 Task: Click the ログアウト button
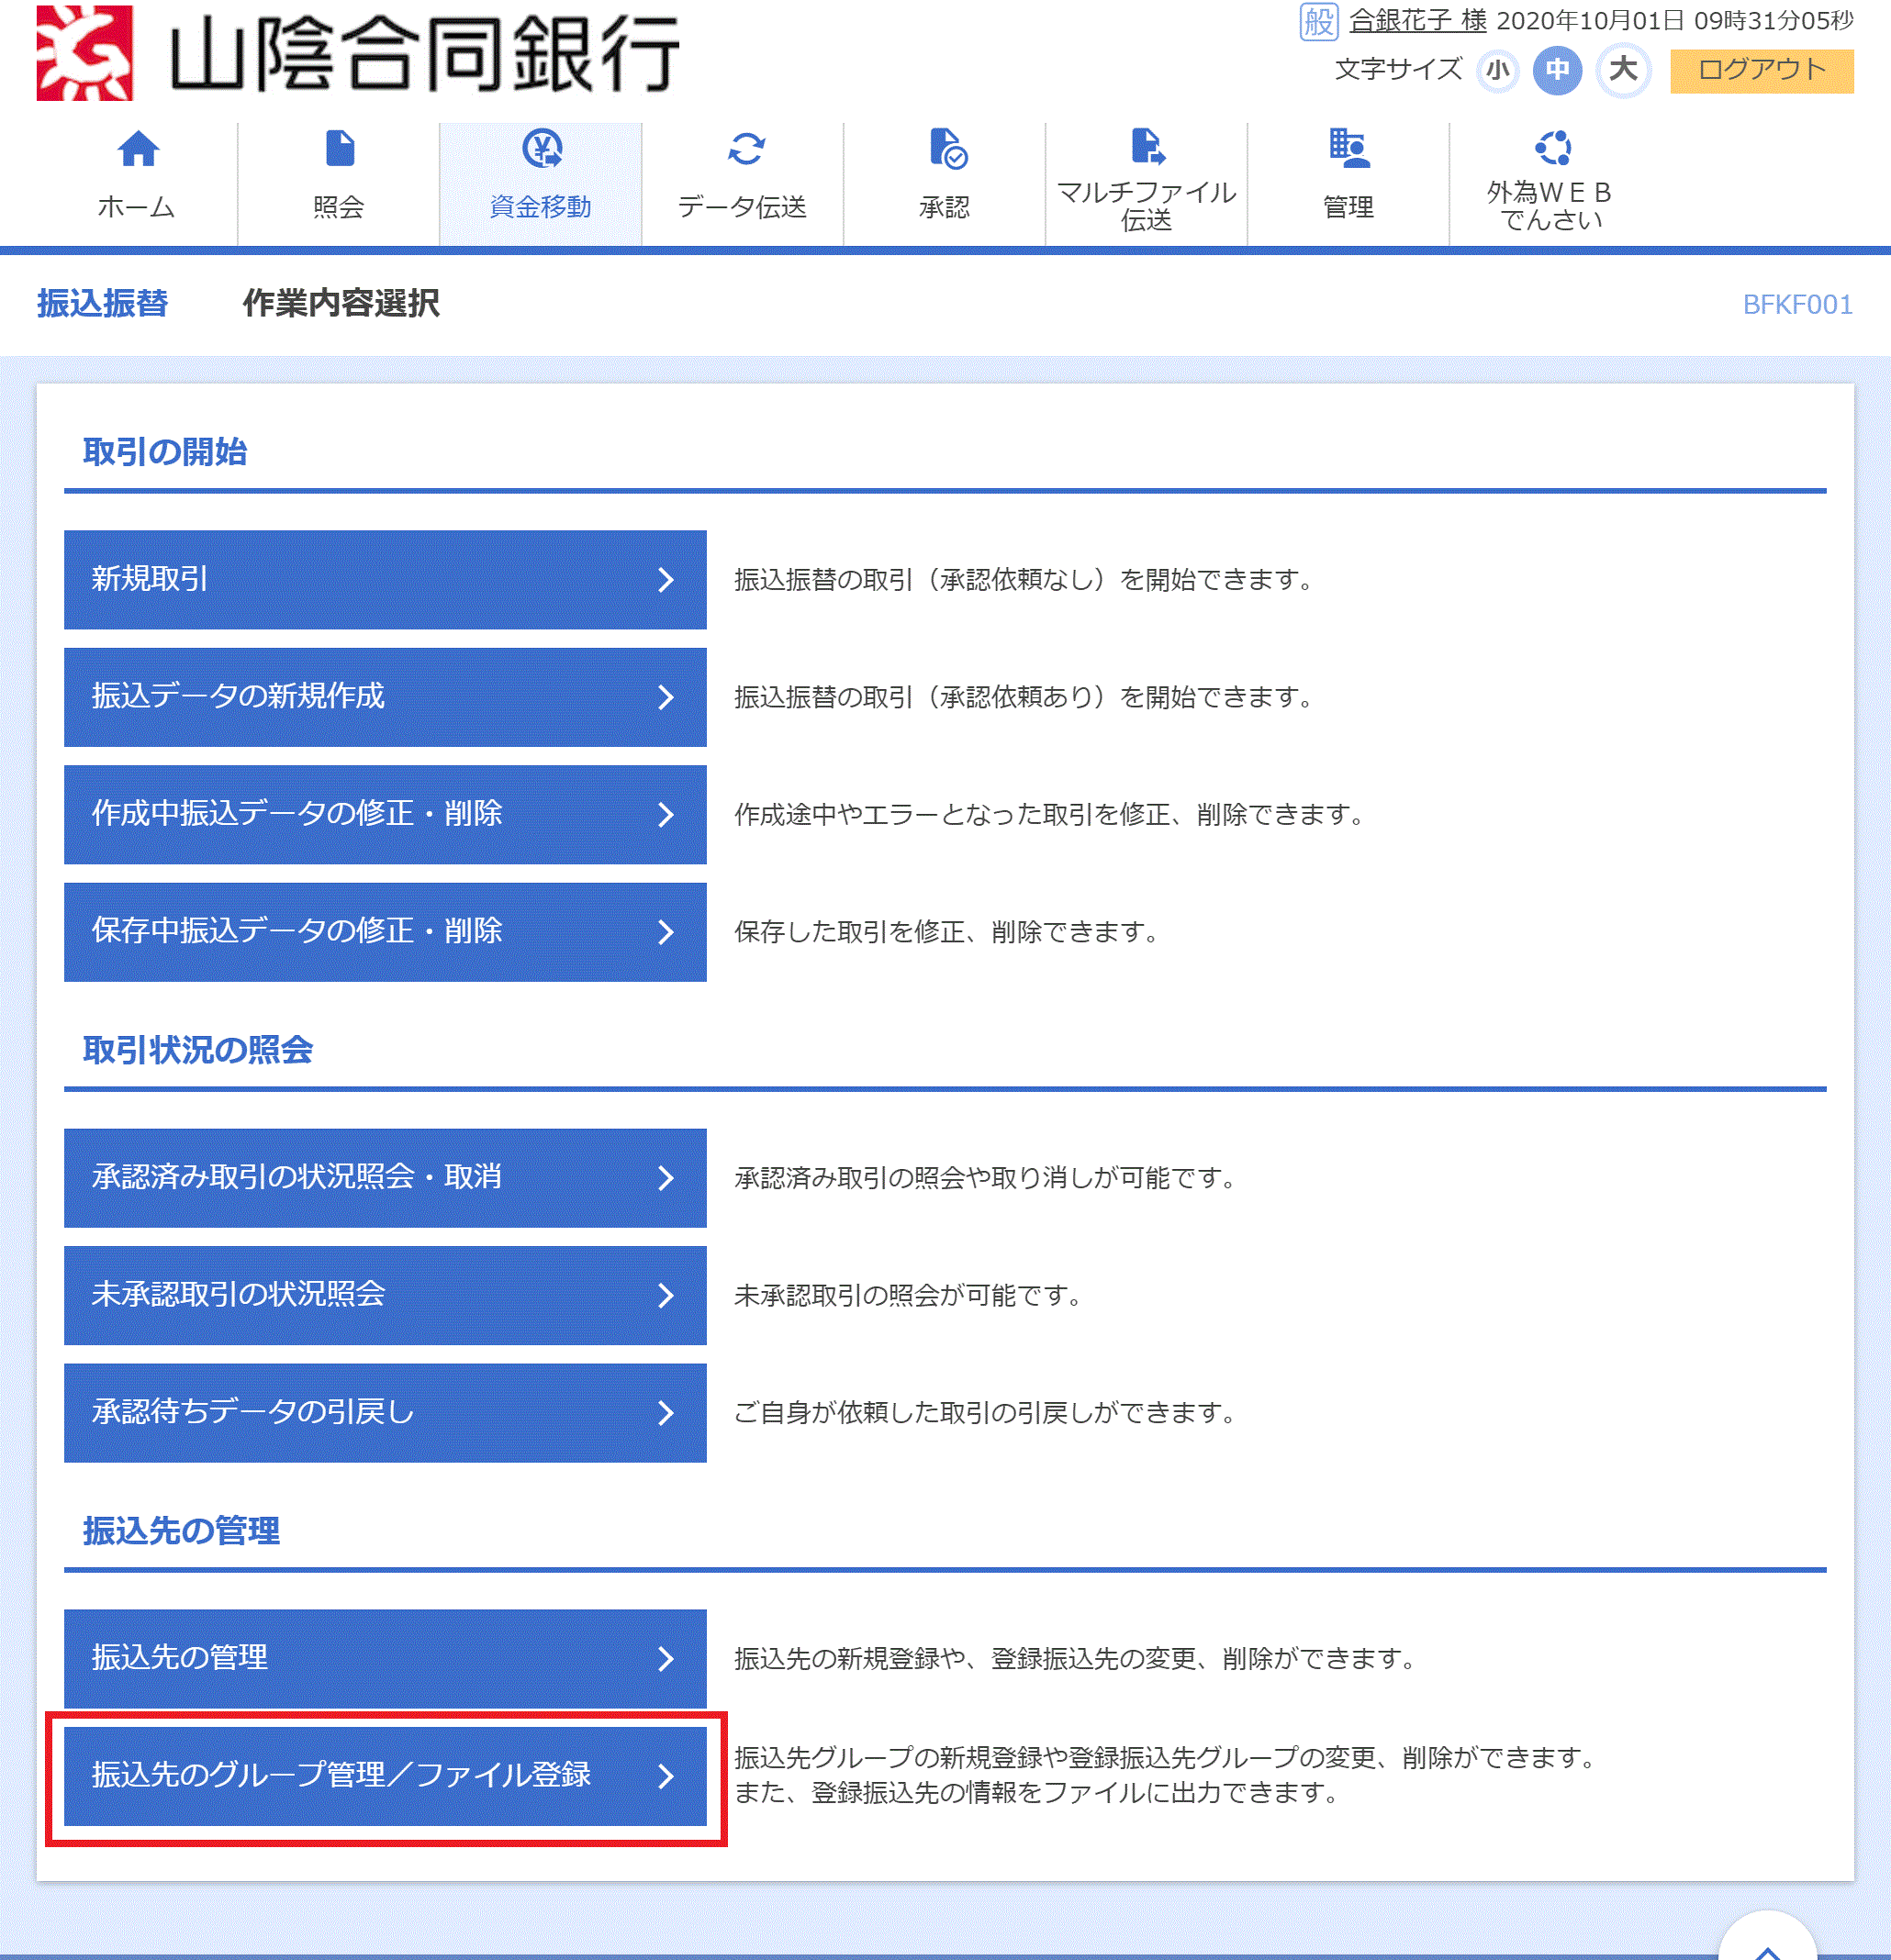[1761, 70]
